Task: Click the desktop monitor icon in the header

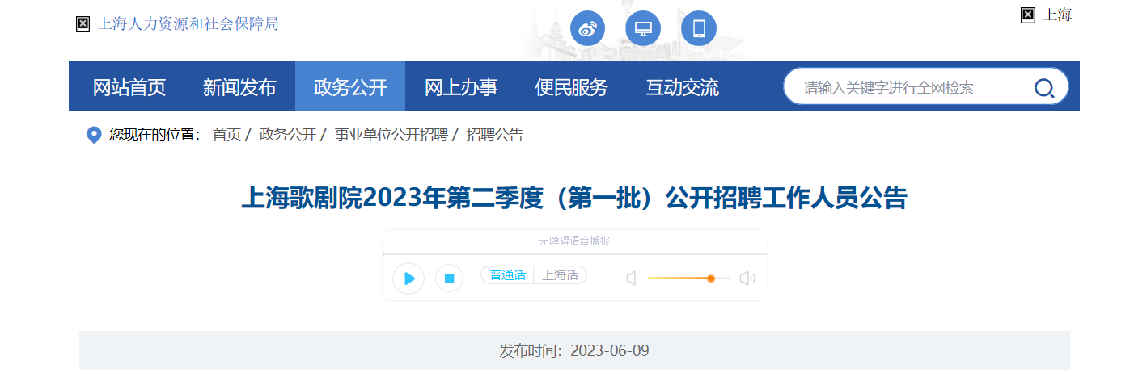Action: coord(643,29)
